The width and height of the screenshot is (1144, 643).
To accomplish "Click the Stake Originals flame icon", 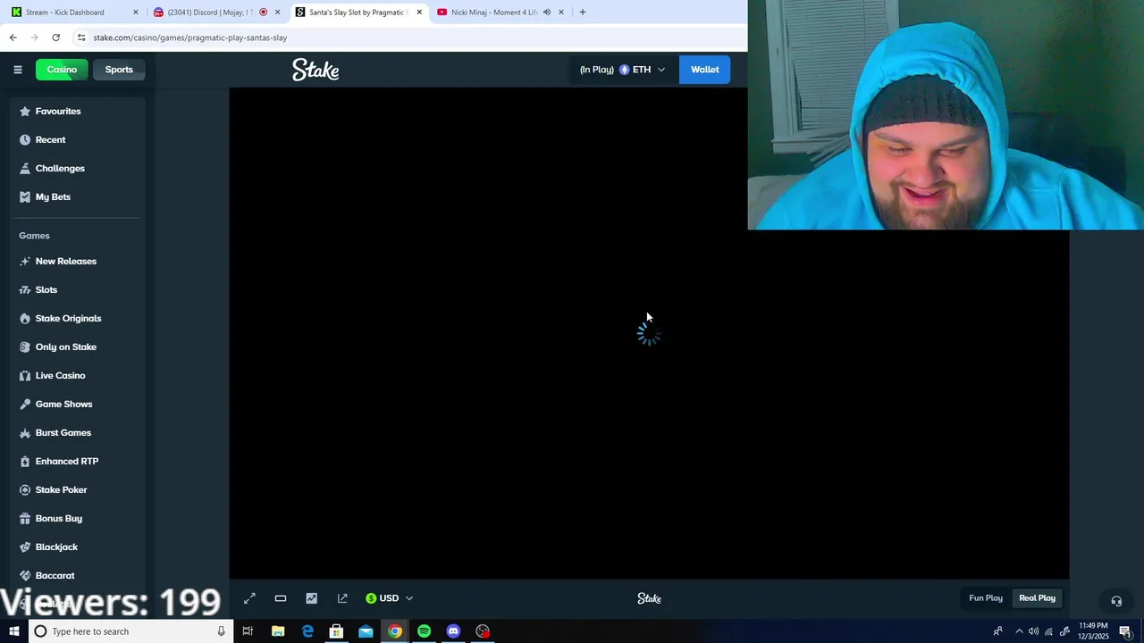I will click(25, 319).
